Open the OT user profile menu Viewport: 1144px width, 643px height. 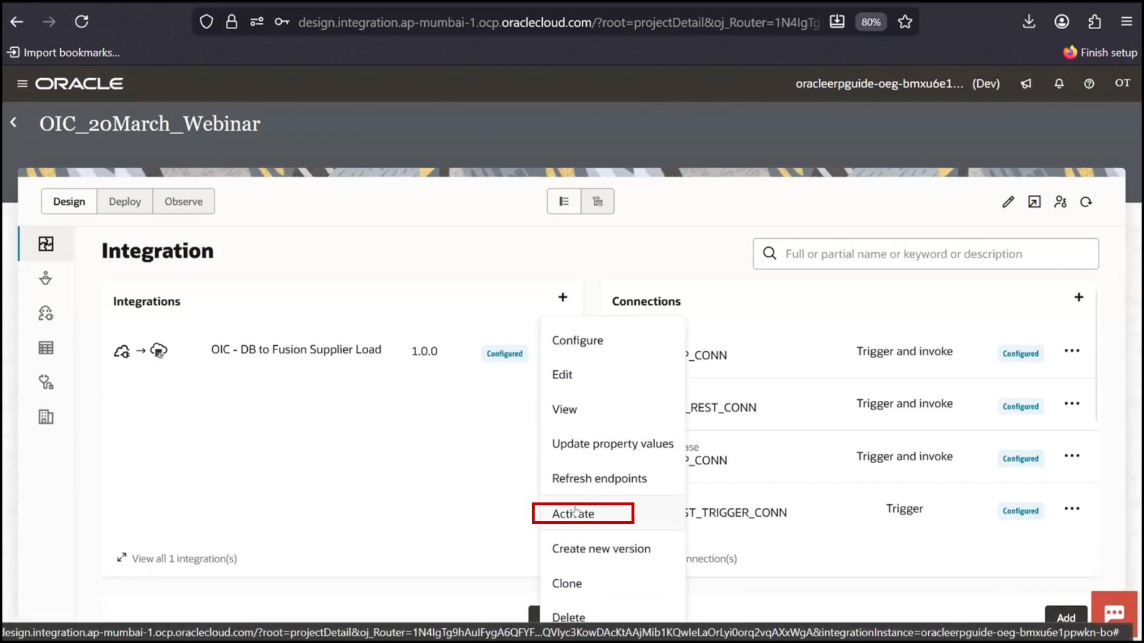pyautogui.click(x=1123, y=83)
